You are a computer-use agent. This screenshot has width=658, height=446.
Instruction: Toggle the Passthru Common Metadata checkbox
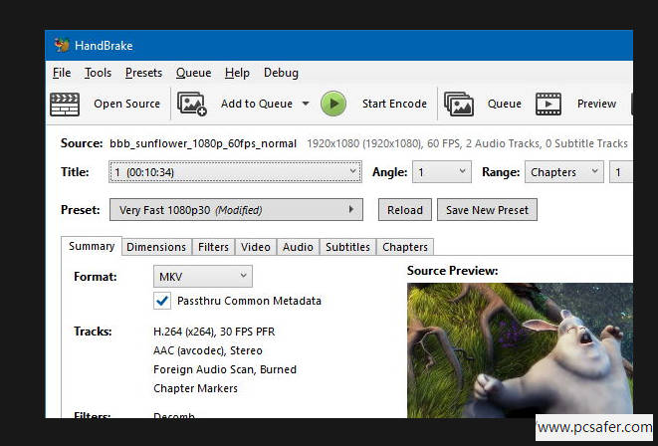click(163, 301)
